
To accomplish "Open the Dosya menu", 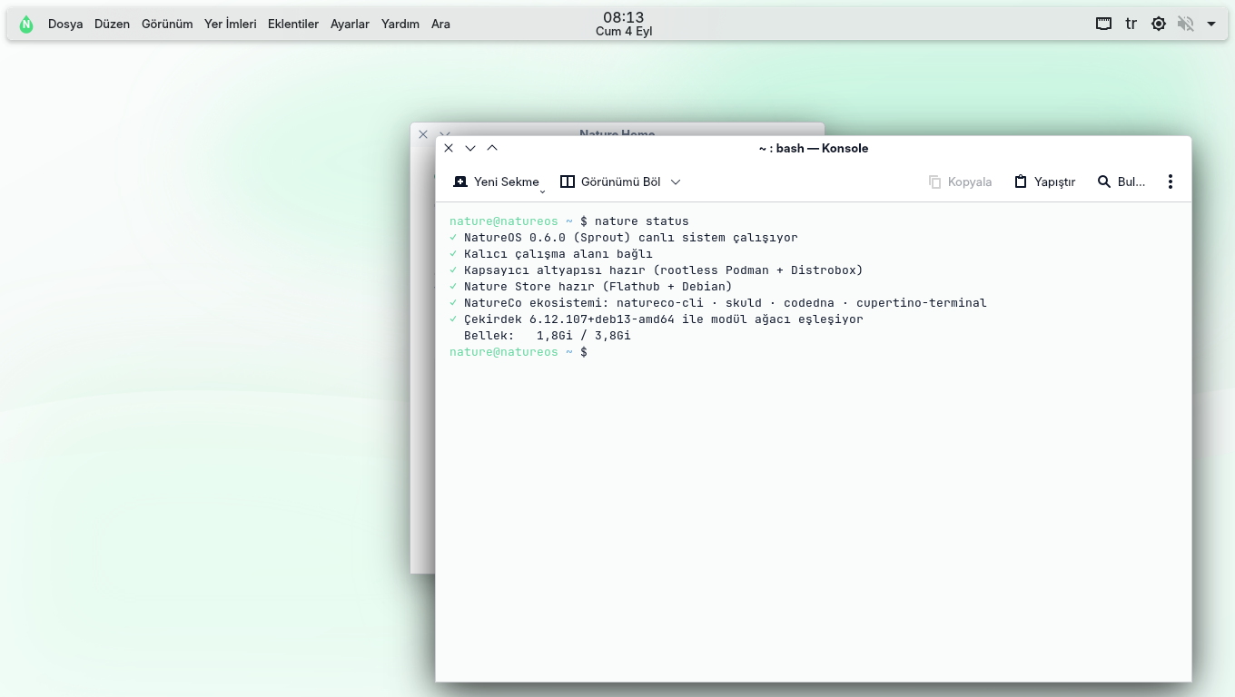I will pyautogui.click(x=65, y=25).
